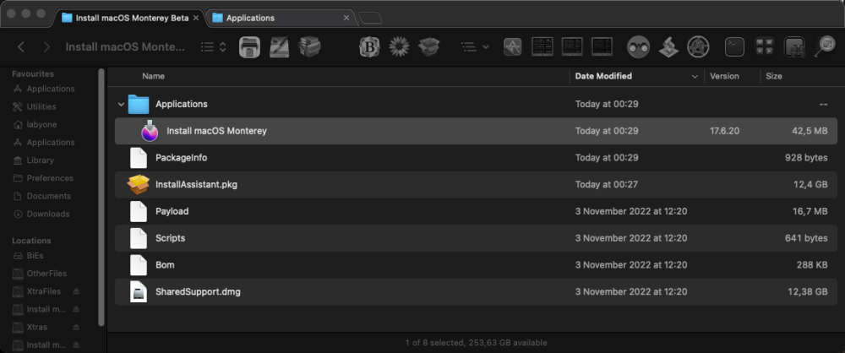The width and height of the screenshot is (845, 353).
Task: Add a new tab with the blank tab button
Action: coord(370,19)
